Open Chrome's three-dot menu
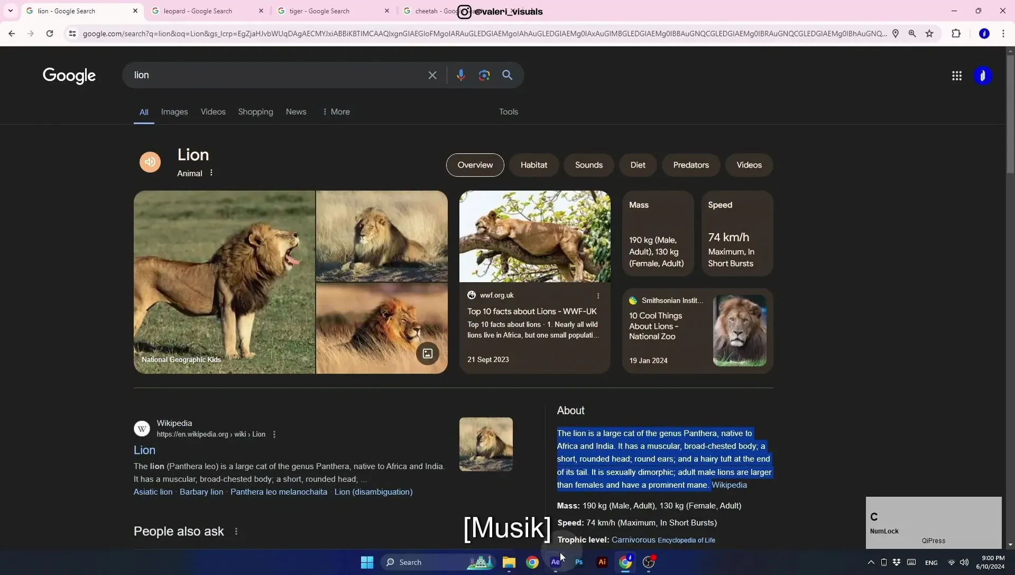Viewport: 1015px width, 575px height. point(1003,33)
